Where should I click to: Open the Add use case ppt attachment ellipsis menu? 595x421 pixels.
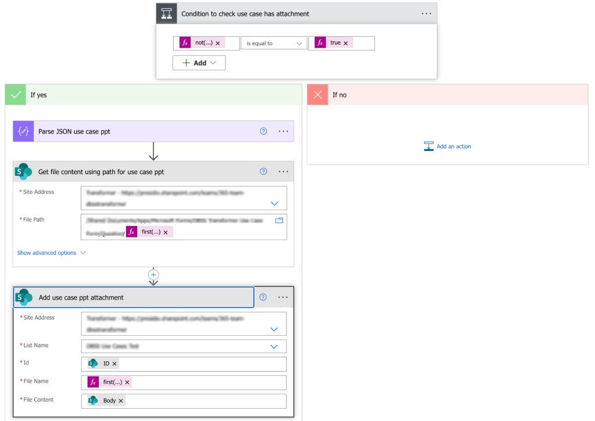(283, 297)
